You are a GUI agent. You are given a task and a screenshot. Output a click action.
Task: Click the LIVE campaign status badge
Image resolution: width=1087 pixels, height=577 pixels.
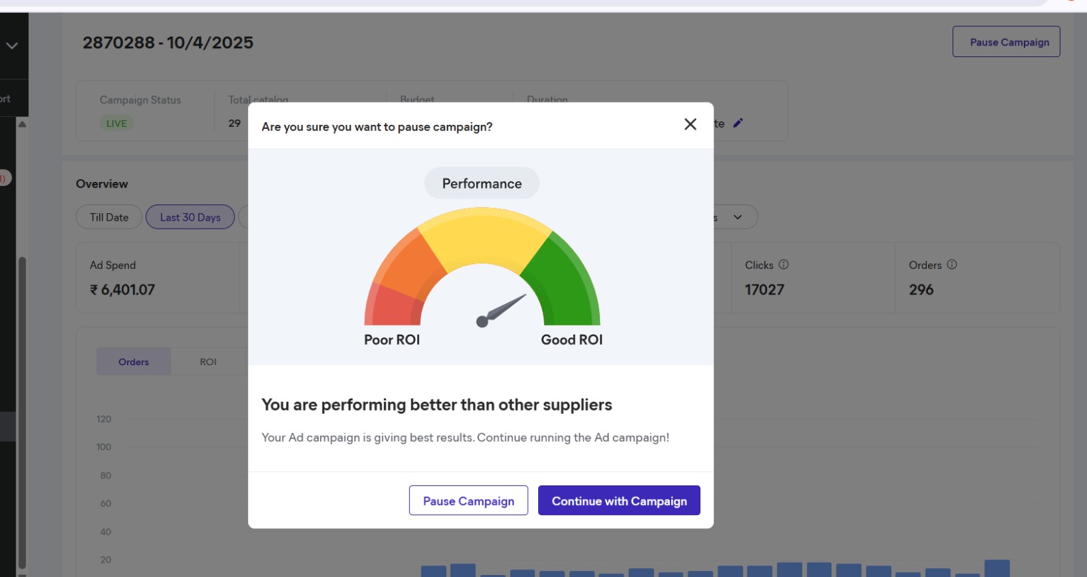click(116, 124)
